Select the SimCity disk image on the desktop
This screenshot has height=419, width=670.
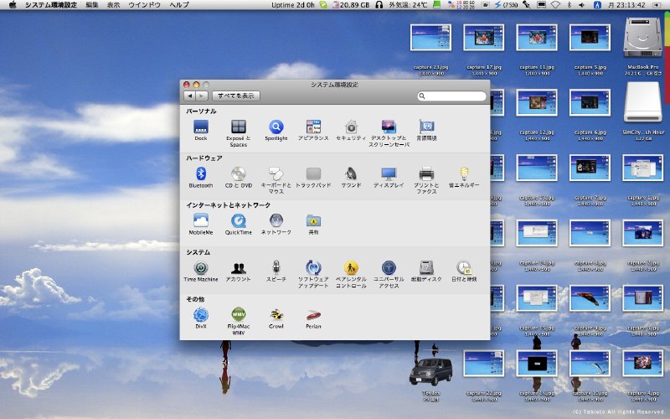[642, 102]
